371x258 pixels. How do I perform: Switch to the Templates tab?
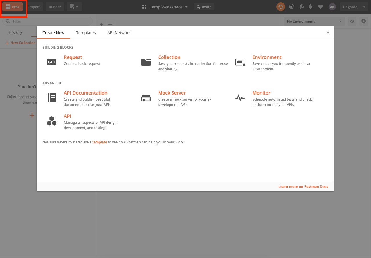[86, 33]
